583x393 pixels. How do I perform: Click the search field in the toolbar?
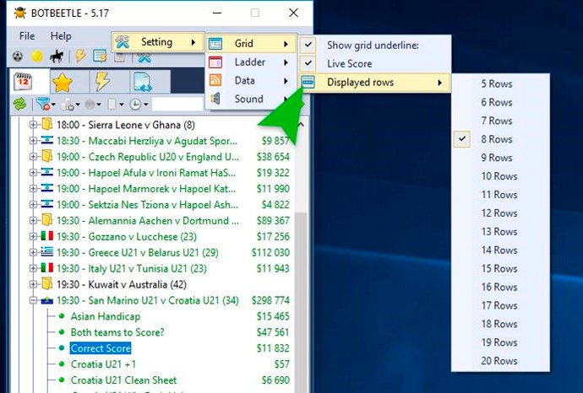click(178, 105)
